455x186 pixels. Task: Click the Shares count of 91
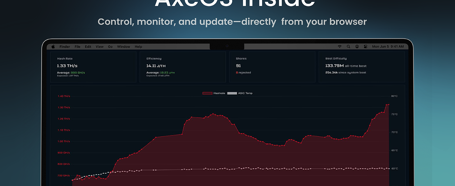238,66
